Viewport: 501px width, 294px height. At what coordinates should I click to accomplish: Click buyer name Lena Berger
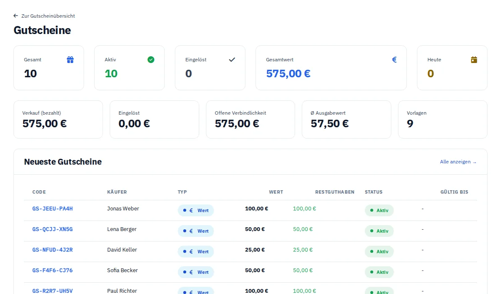tap(122, 229)
